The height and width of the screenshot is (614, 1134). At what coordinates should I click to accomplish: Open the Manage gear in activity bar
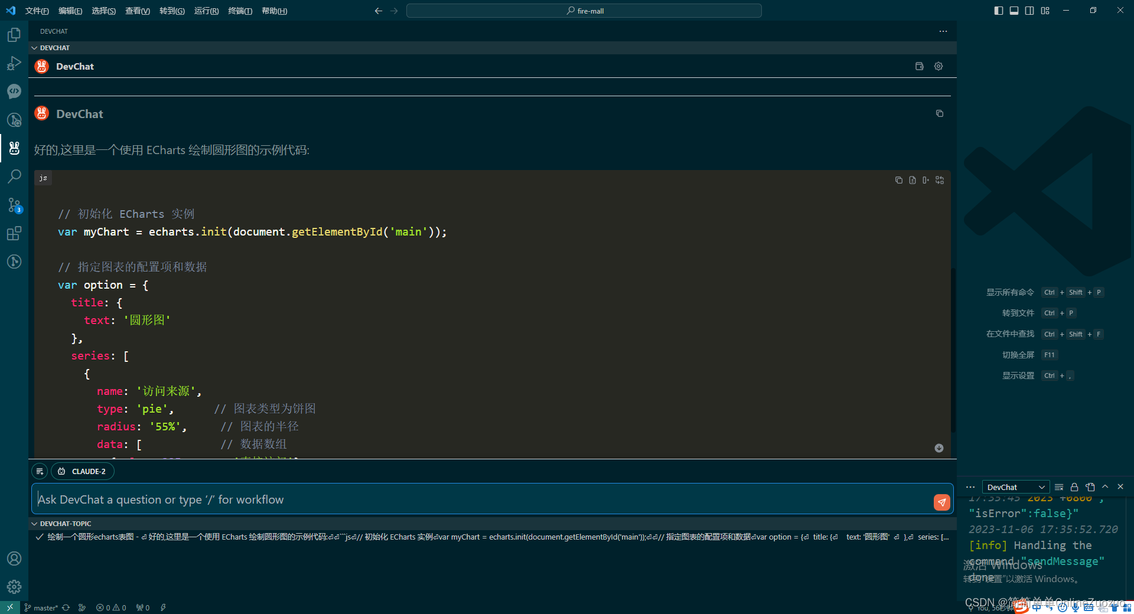pyautogui.click(x=14, y=587)
